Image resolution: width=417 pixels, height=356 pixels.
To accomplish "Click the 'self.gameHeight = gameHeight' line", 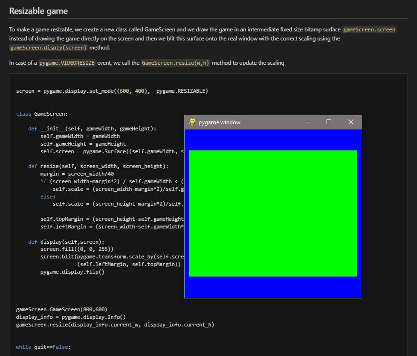I will pyautogui.click(x=83, y=144).
